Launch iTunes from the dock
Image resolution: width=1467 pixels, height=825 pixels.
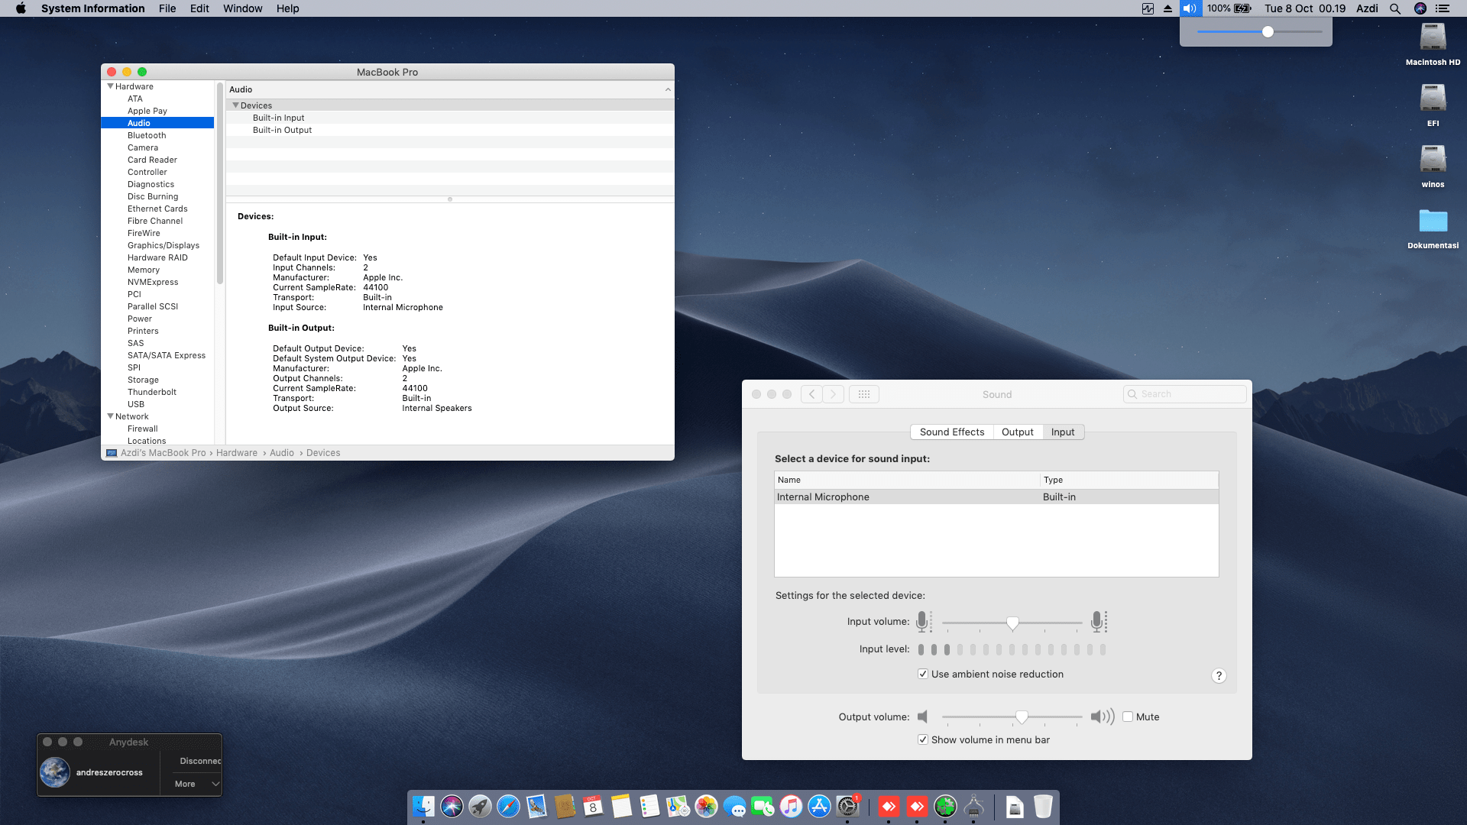[x=791, y=807]
